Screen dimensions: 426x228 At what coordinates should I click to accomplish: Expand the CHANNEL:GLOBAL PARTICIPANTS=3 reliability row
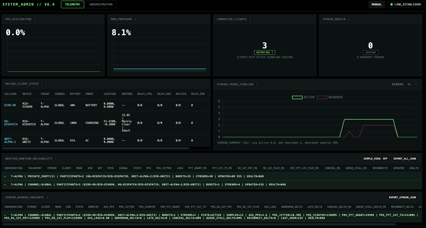tap(212, 184)
